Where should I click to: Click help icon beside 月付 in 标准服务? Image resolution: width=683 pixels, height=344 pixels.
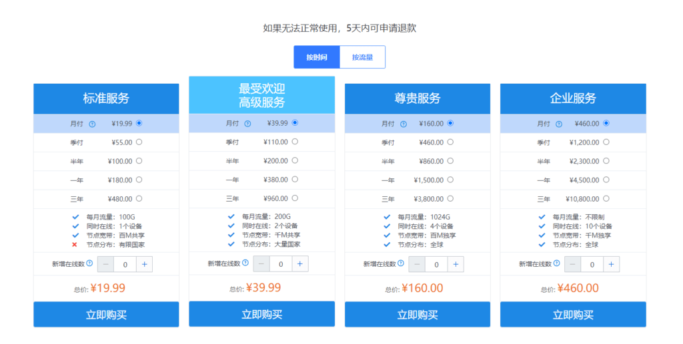tap(92, 124)
